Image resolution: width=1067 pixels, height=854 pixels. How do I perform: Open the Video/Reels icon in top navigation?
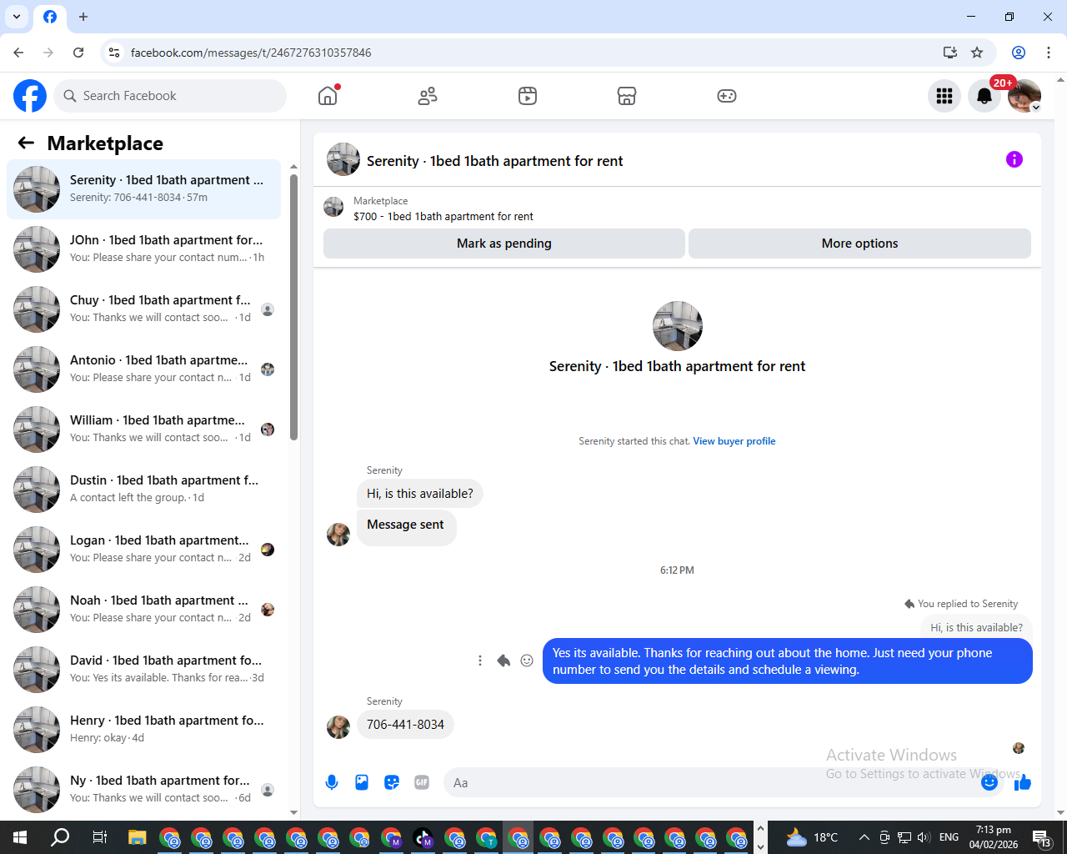click(x=528, y=96)
